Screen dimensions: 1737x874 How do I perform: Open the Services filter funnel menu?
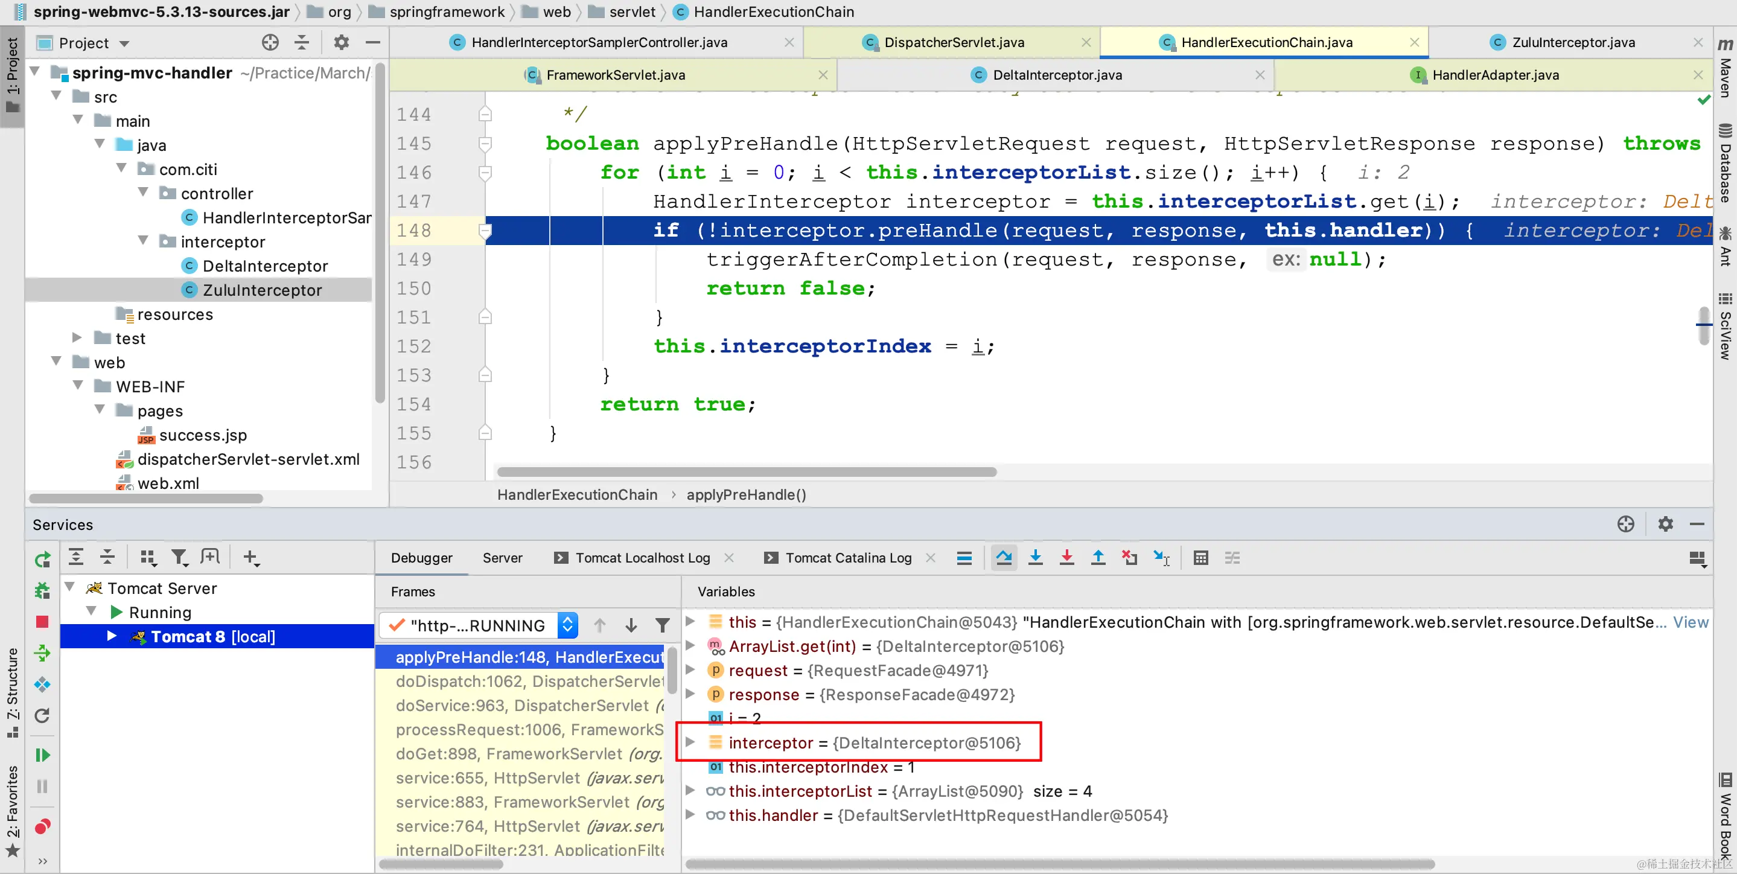point(179,557)
